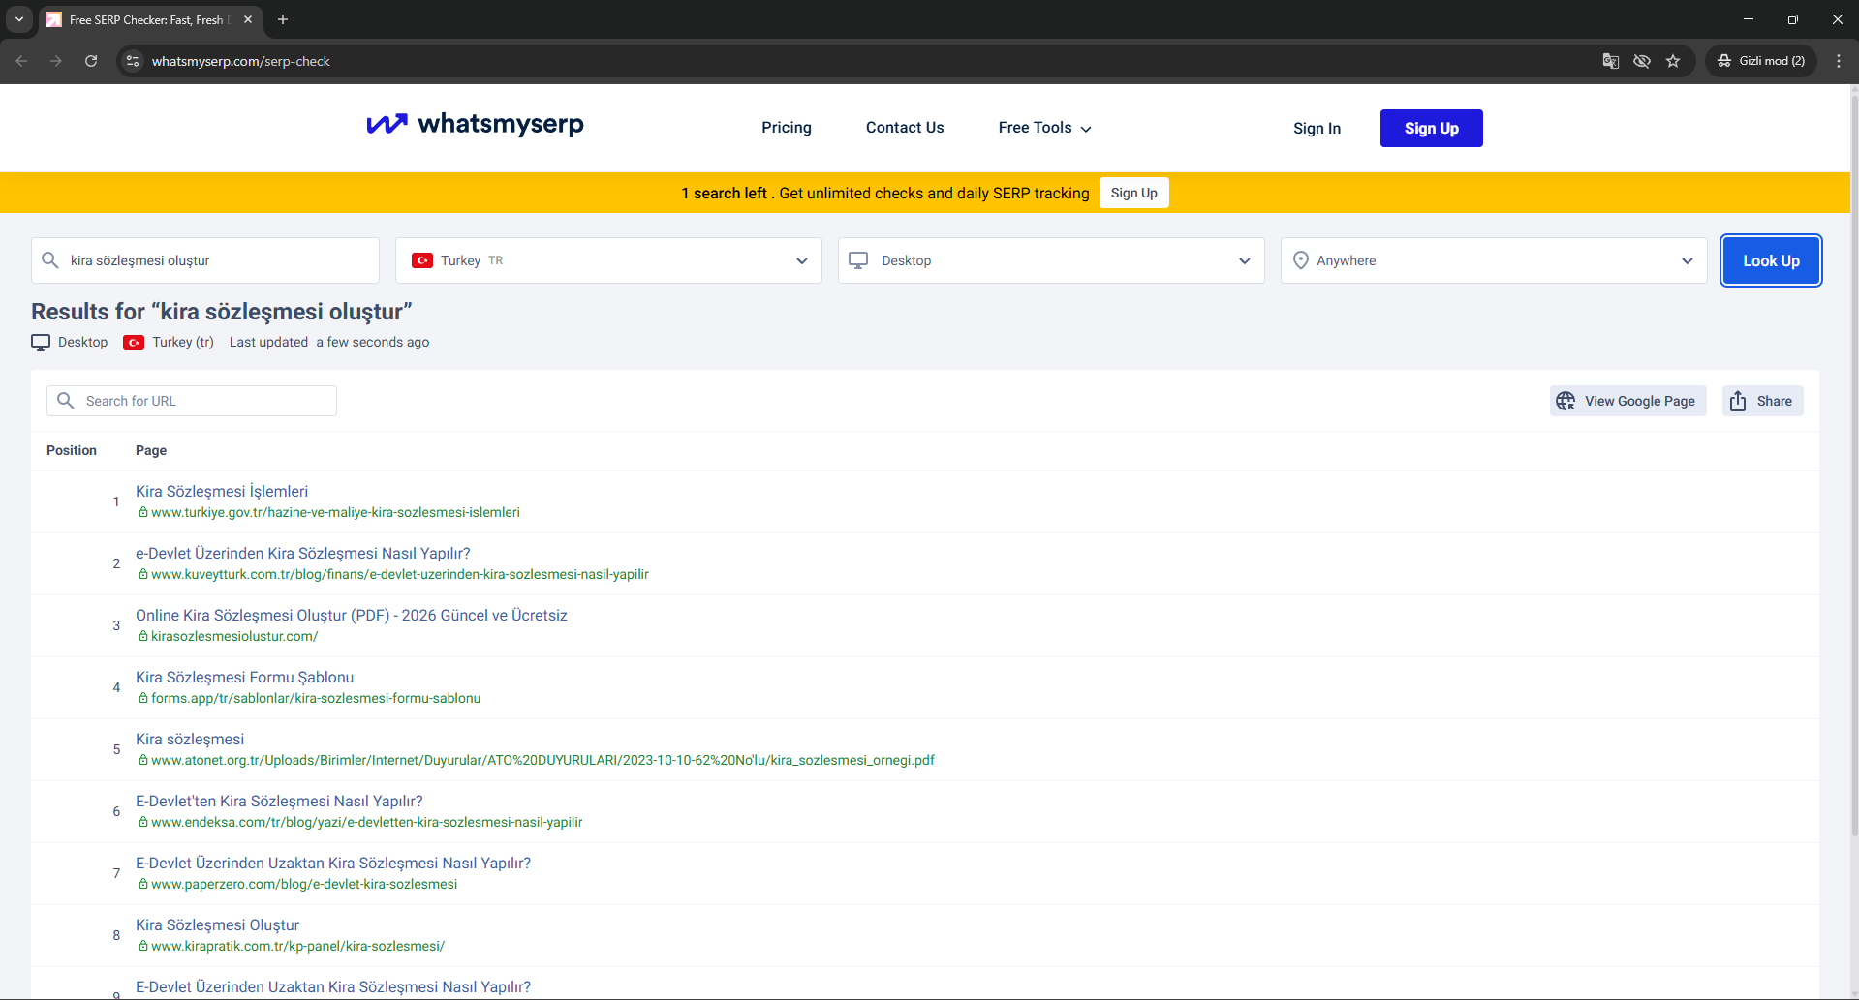Viewport: 1859px width, 1000px height.
Task: Open E-Devlet'ten Kira Sözleşmesi Nasıl Yapılır result
Action: (x=279, y=802)
